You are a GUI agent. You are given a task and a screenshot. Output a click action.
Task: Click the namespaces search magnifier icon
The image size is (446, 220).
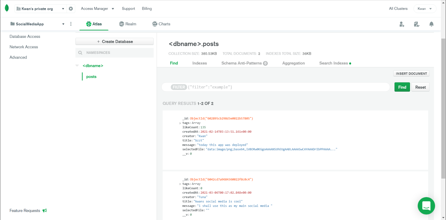tap(80, 53)
